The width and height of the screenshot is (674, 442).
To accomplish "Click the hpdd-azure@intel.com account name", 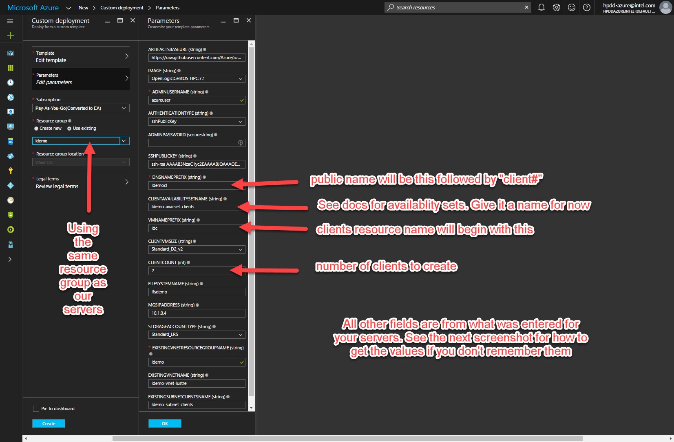I will coord(629,5).
